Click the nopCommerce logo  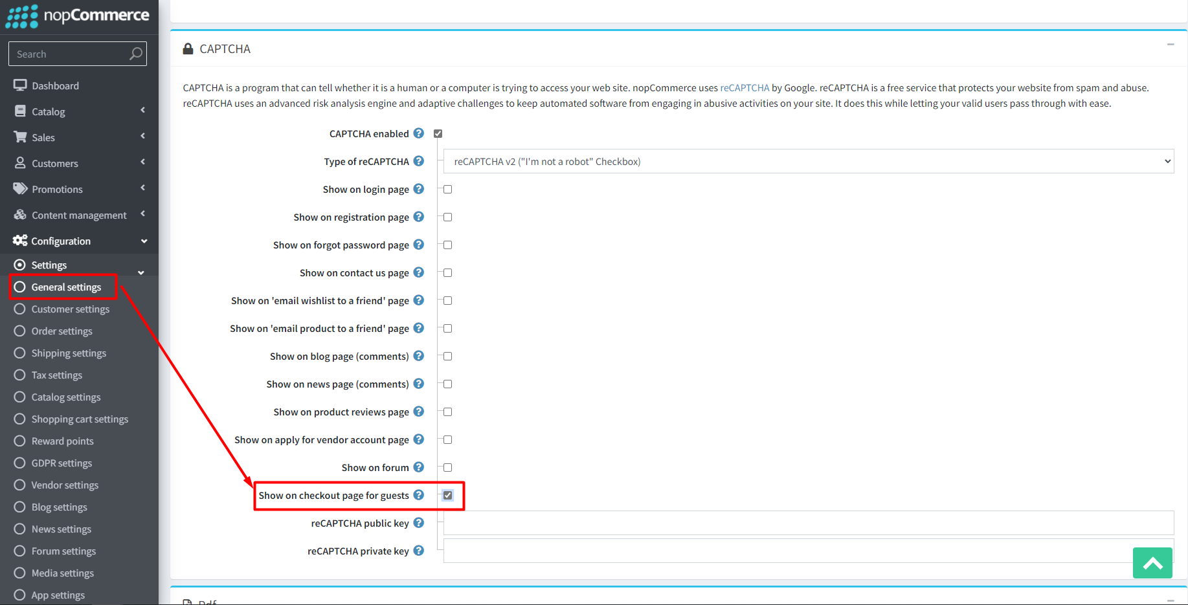pyautogui.click(x=78, y=16)
